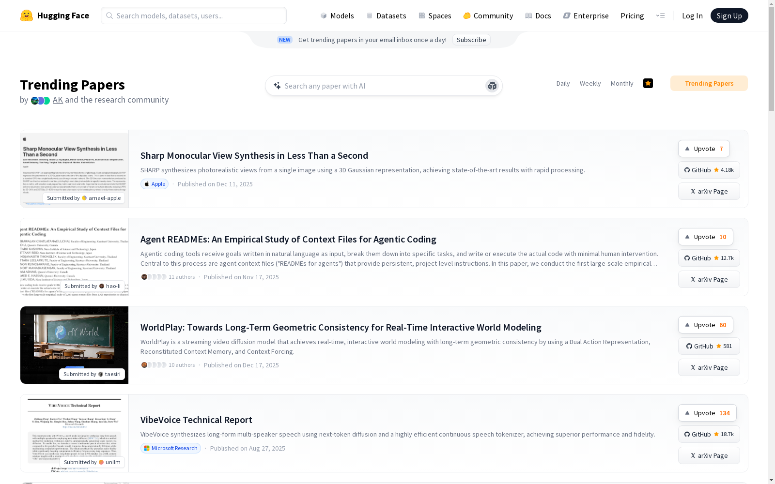Click the Apple organization badge

point(155,184)
